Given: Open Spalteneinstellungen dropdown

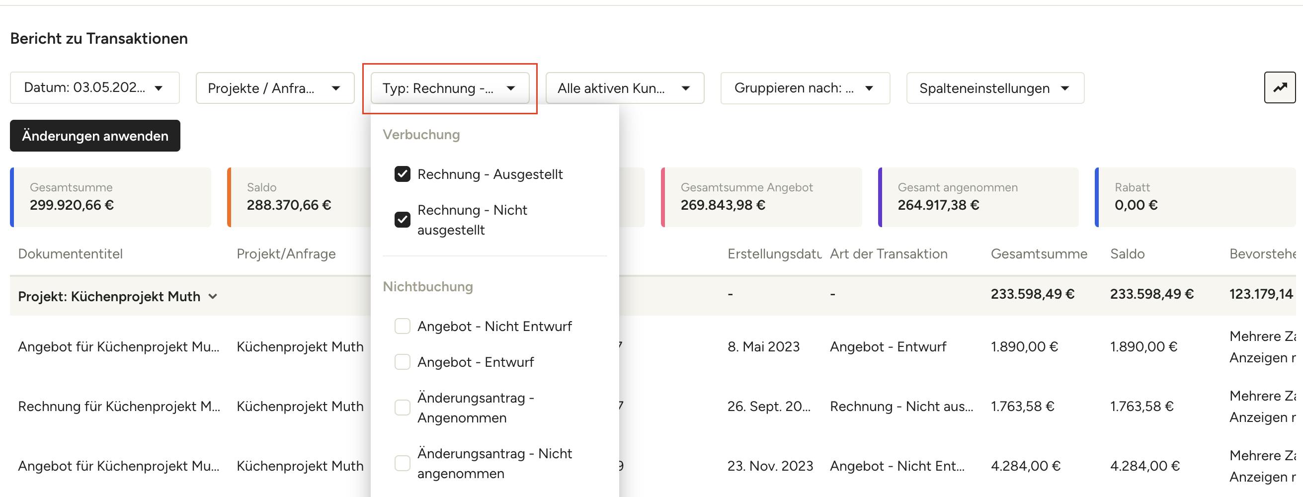Looking at the screenshot, I should coord(995,88).
